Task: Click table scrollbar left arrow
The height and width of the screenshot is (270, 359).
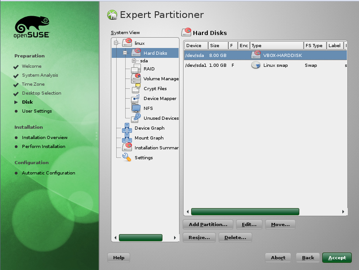Action: click(188, 212)
